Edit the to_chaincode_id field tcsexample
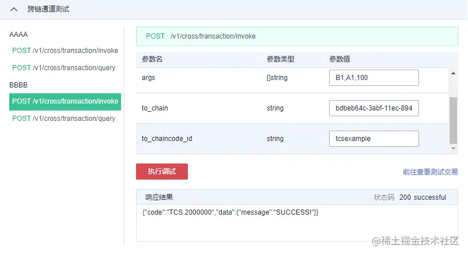 point(373,139)
